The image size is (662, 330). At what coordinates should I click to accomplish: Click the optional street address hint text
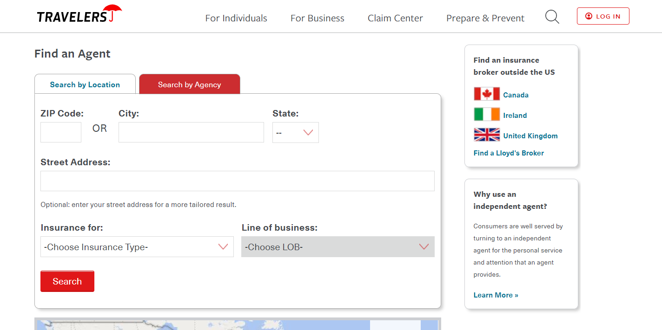pyautogui.click(x=139, y=204)
